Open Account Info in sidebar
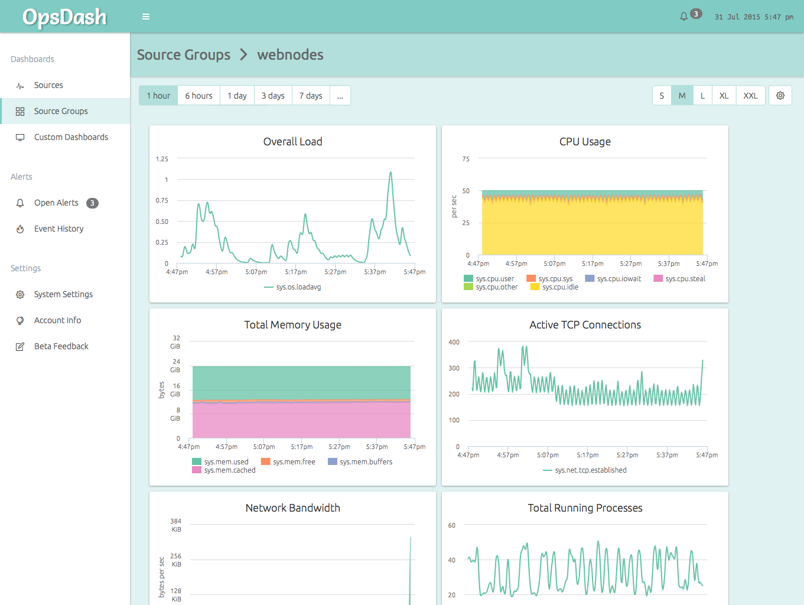804x605 pixels. pos(57,320)
